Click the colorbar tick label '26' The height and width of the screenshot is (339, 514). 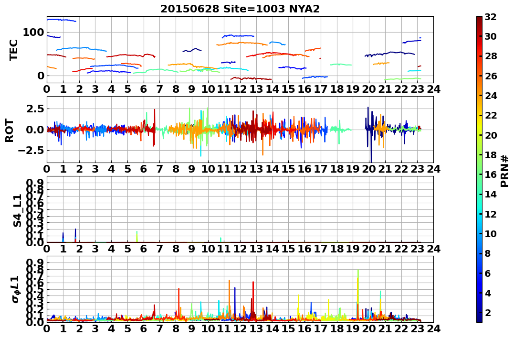(x=491, y=76)
